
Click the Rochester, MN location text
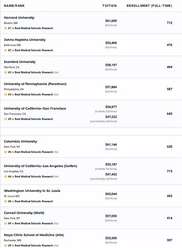click(13, 240)
